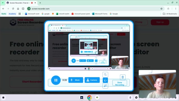Screen dimensions: 179x101
Task: Go back with browser back arrow
Action: [3, 9]
